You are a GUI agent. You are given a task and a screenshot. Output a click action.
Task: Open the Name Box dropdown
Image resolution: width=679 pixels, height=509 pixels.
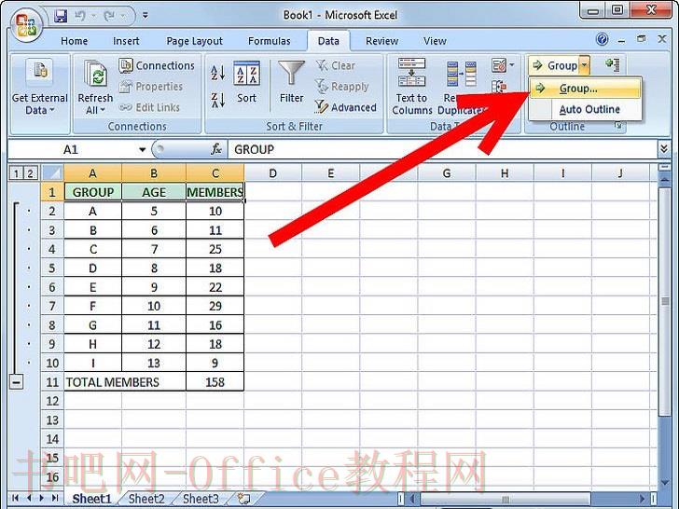[x=142, y=150]
